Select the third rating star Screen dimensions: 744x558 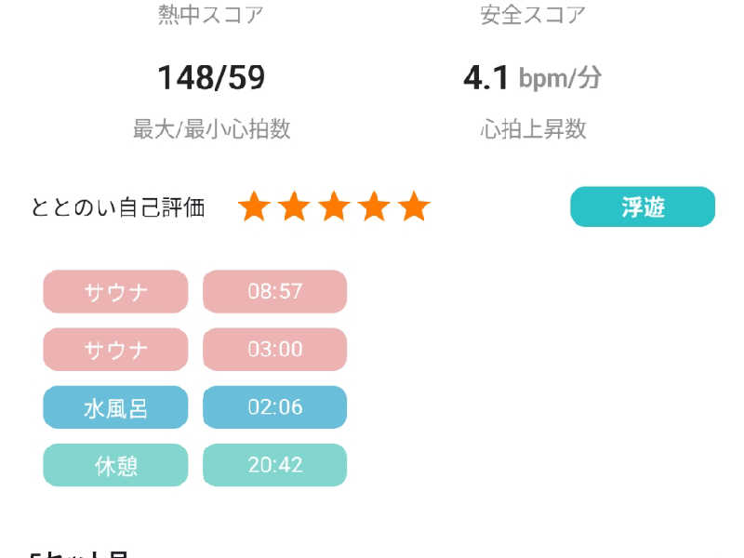(334, 206)
